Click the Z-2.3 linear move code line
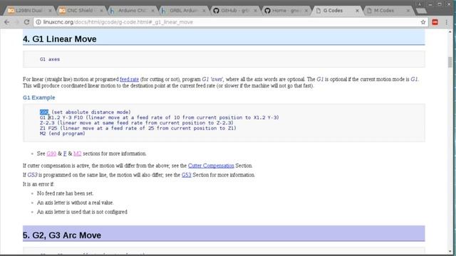Image resolution: width=456 pixels, height=256 pixels. (137, 123)
